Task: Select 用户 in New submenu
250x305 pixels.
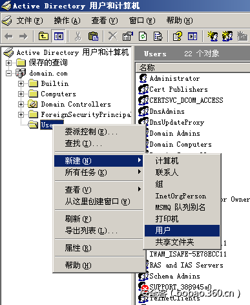Action: (x=182, y=231)
